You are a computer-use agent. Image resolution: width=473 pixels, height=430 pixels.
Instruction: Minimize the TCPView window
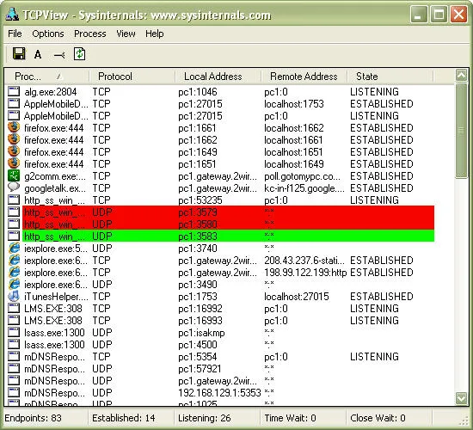(x=419, y=14)
